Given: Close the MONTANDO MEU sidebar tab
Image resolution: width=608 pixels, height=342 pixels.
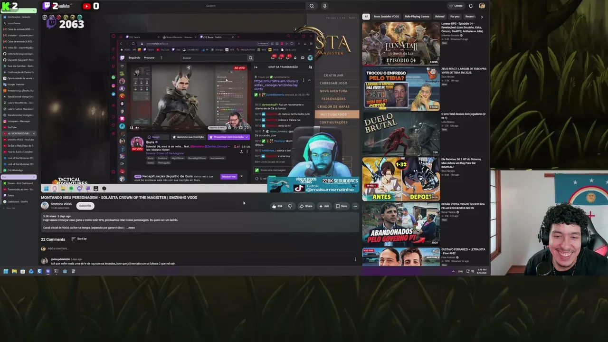Looking at the screenshot, I should click(x=34, y=133).
